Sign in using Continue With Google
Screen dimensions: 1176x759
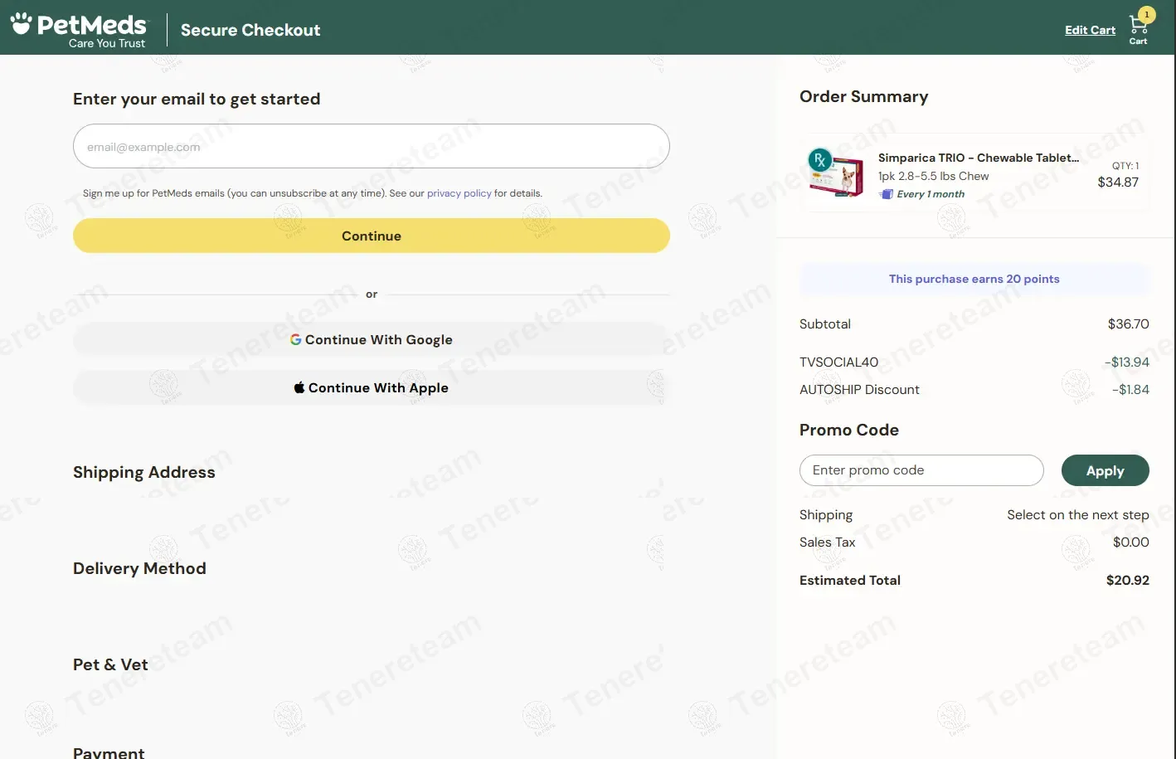coord(371,340)
